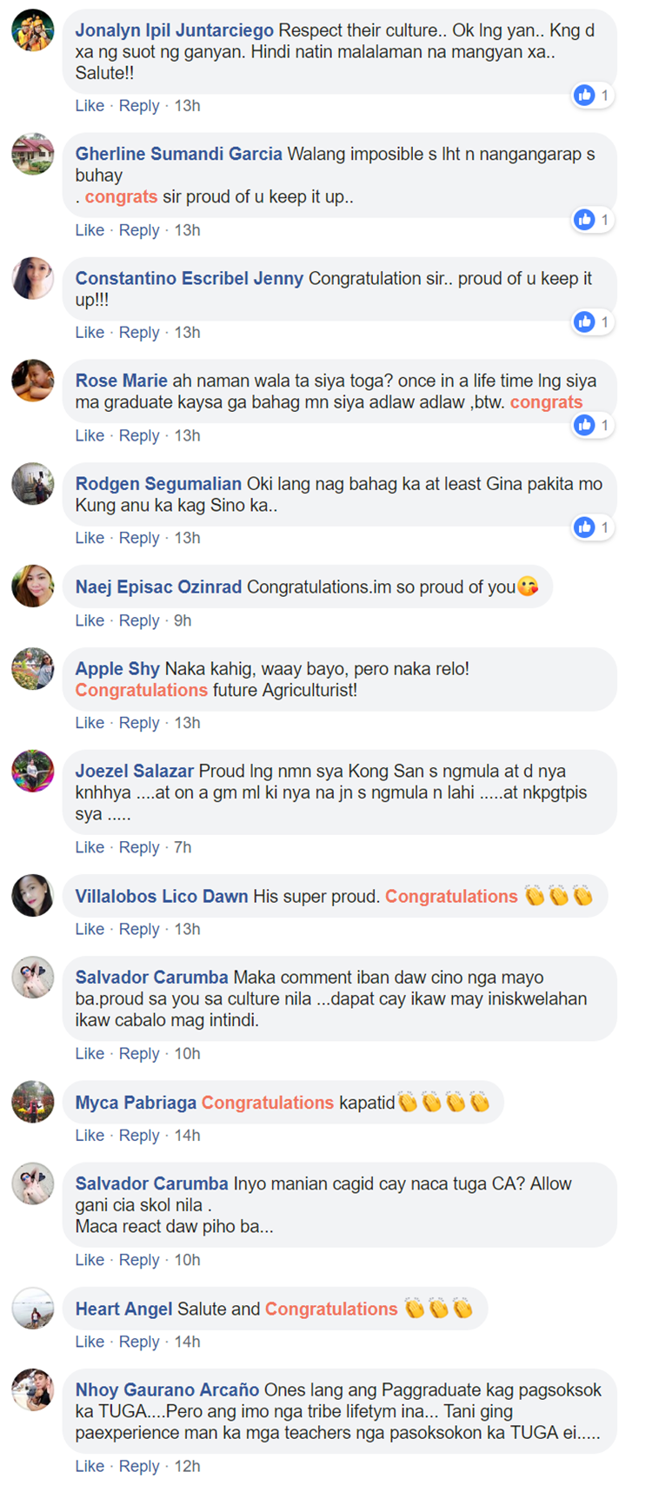Click highlighted Congratulations in Heart Angel's comment
Viewport: 652px width, 1485px height.
[x=330, y=1309]
